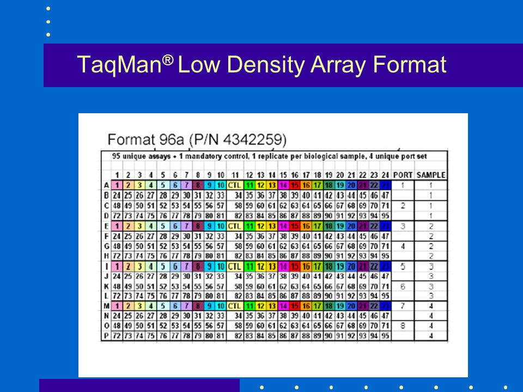Click cell 41 in row N
The width and height of the screenshot is (523, 392).
tap(317, 316)
